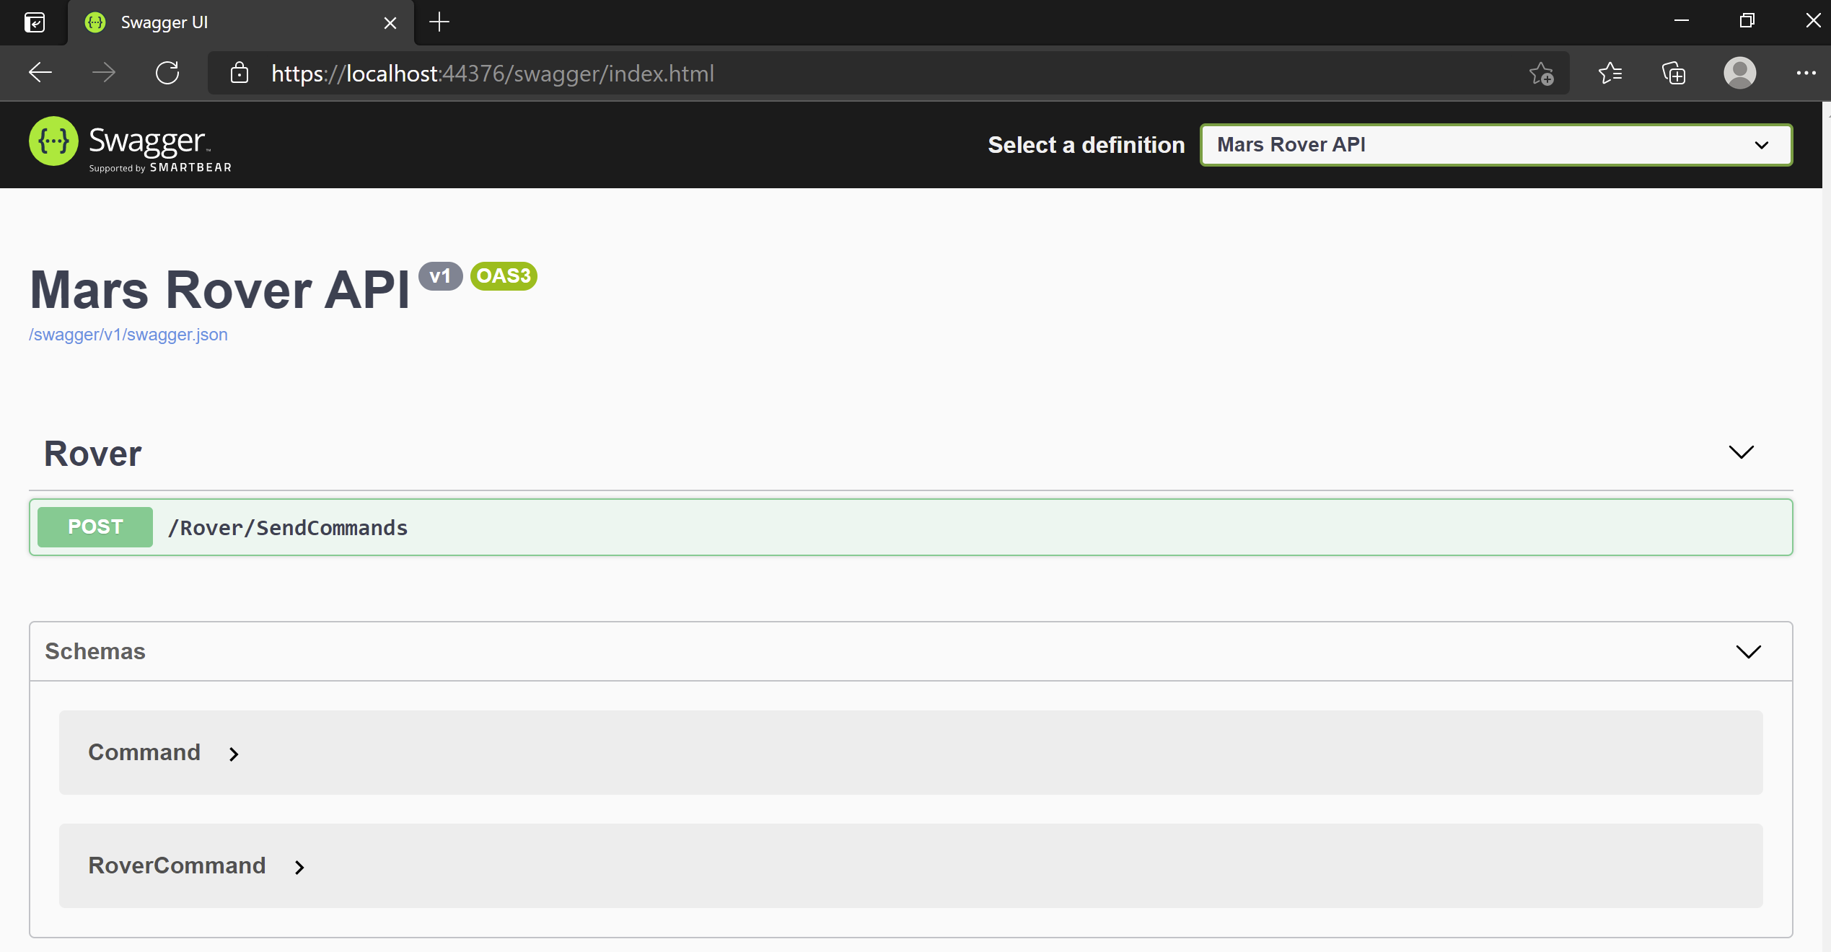This screenshot has height=952, width=1831.
Task: Collapse the Schemas section chevron
Action: point(1749,651)
